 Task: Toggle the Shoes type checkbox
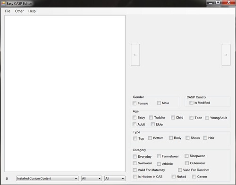(187, 138)
